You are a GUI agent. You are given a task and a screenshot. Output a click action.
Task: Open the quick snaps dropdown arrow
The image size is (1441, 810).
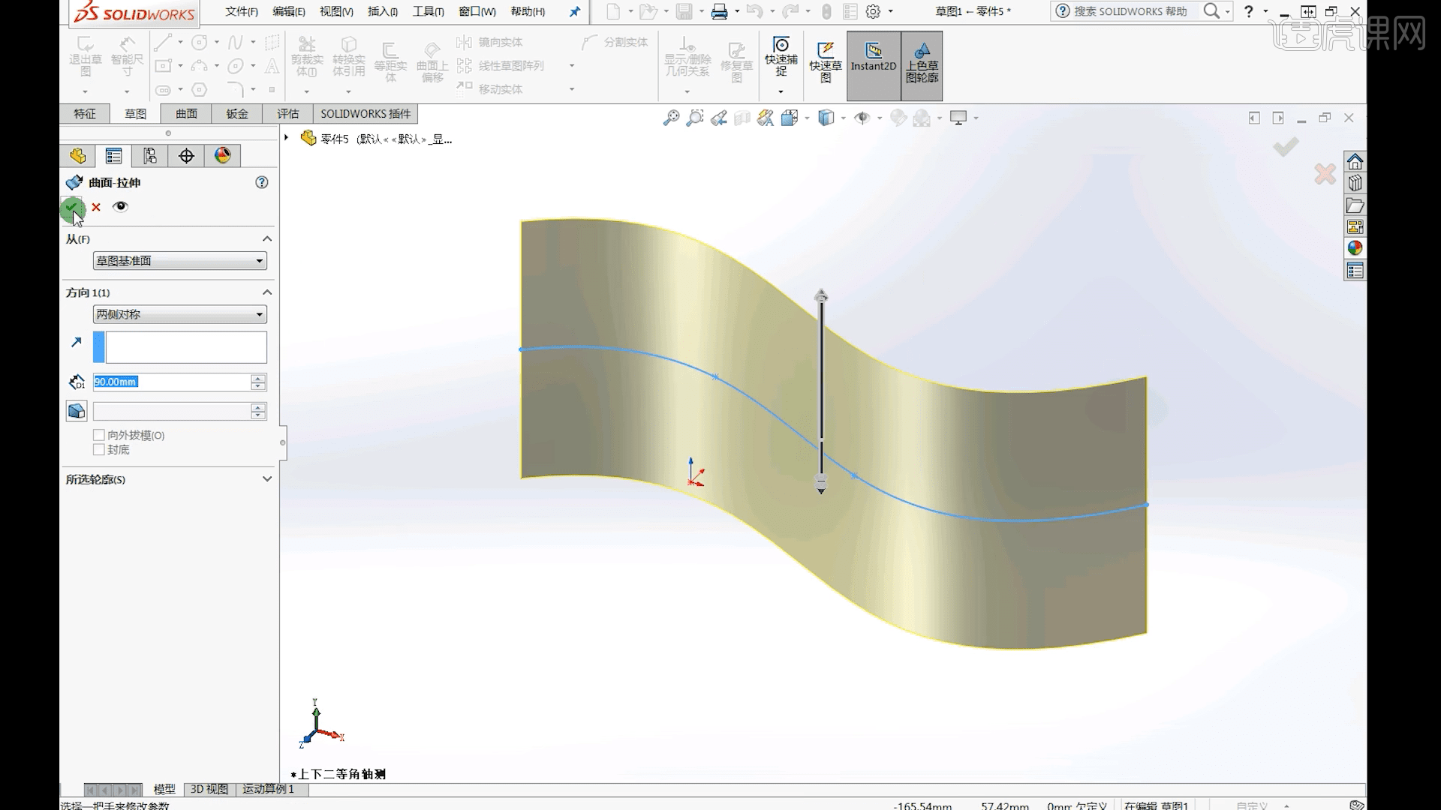[x=781, y=91]
